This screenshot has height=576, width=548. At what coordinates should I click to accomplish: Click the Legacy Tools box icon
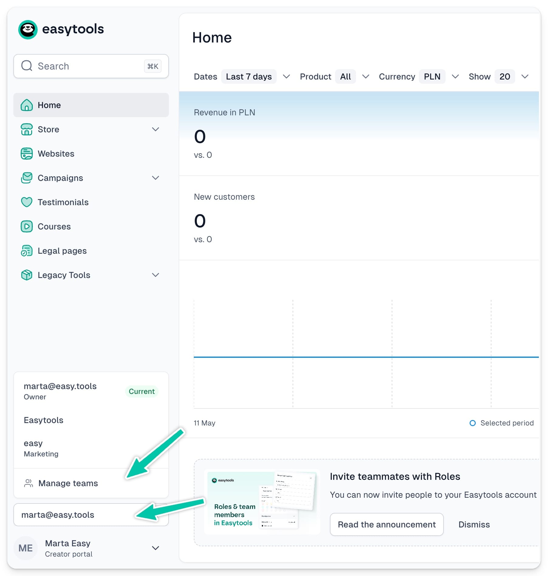tap(27, 275)
